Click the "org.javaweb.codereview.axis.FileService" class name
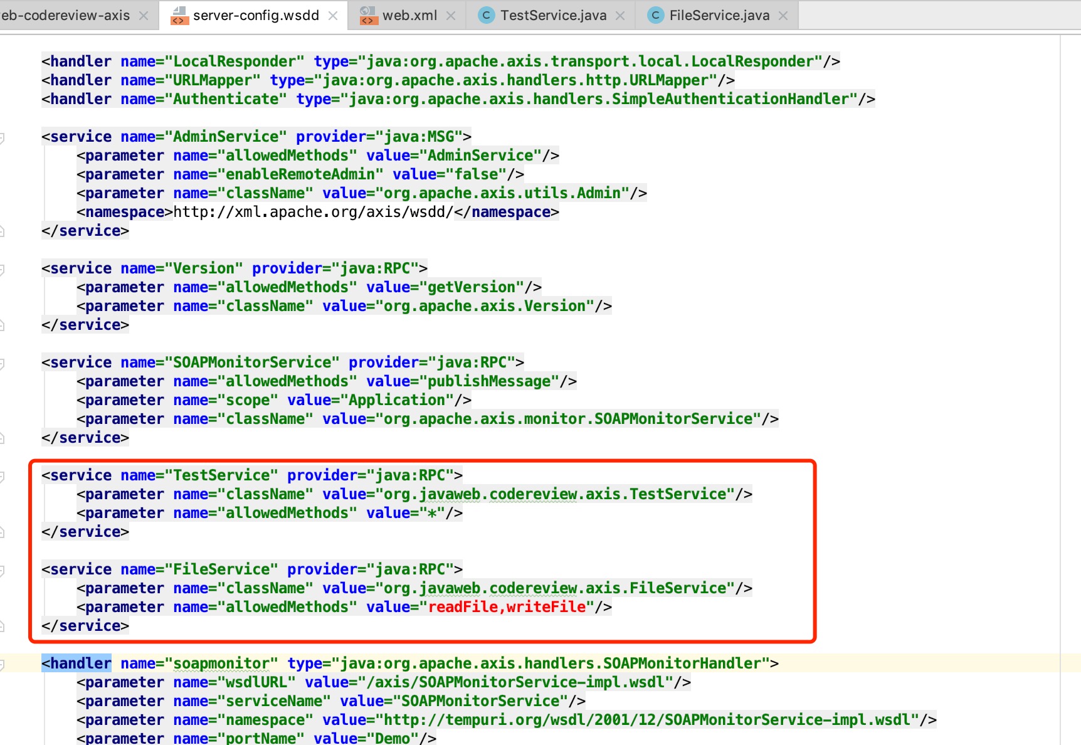The width and height of the screenshot is (1081, 745). click(555, 588)
